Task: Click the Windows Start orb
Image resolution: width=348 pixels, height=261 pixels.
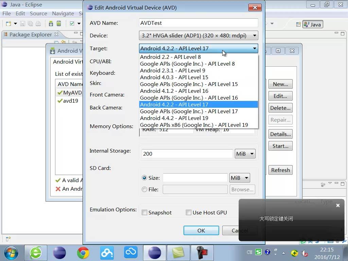Action: (x=11, y=253)
